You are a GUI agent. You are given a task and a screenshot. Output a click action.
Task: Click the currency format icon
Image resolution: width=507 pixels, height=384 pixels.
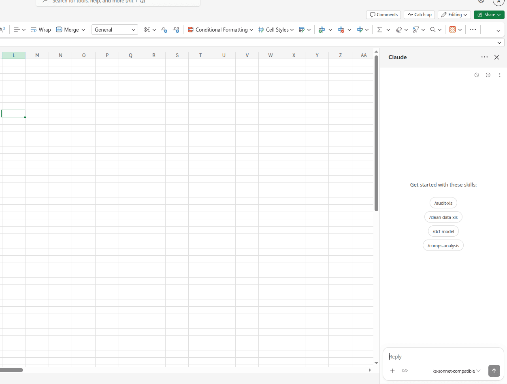(x=147, y=30)
